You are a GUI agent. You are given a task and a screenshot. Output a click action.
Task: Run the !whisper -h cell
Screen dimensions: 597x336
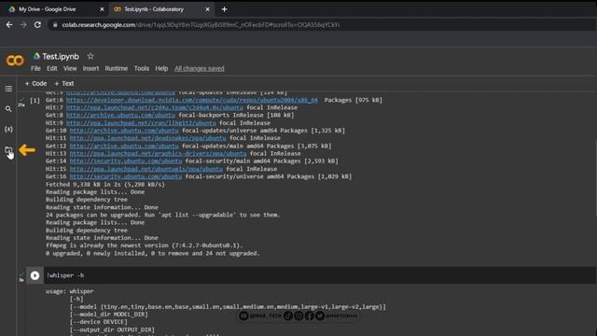[x=35, y=275]
